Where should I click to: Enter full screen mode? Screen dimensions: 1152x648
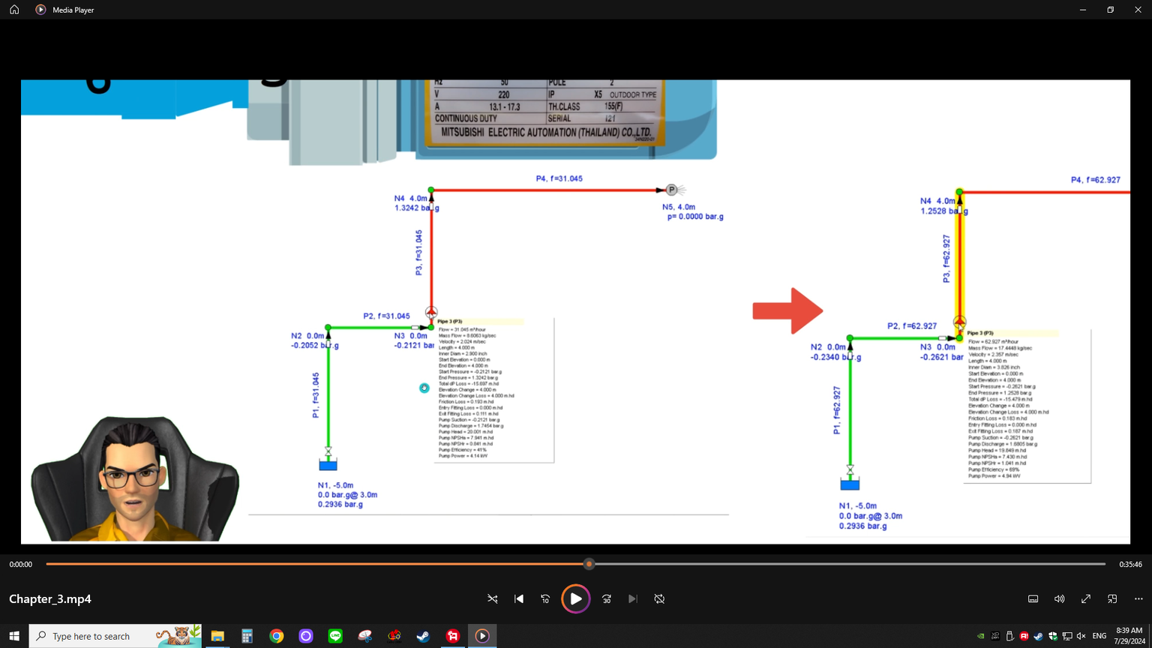(1086, 599)
